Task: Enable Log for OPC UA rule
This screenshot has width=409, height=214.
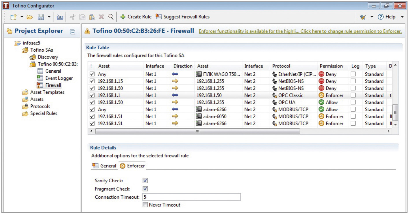Action: [353, 102]
